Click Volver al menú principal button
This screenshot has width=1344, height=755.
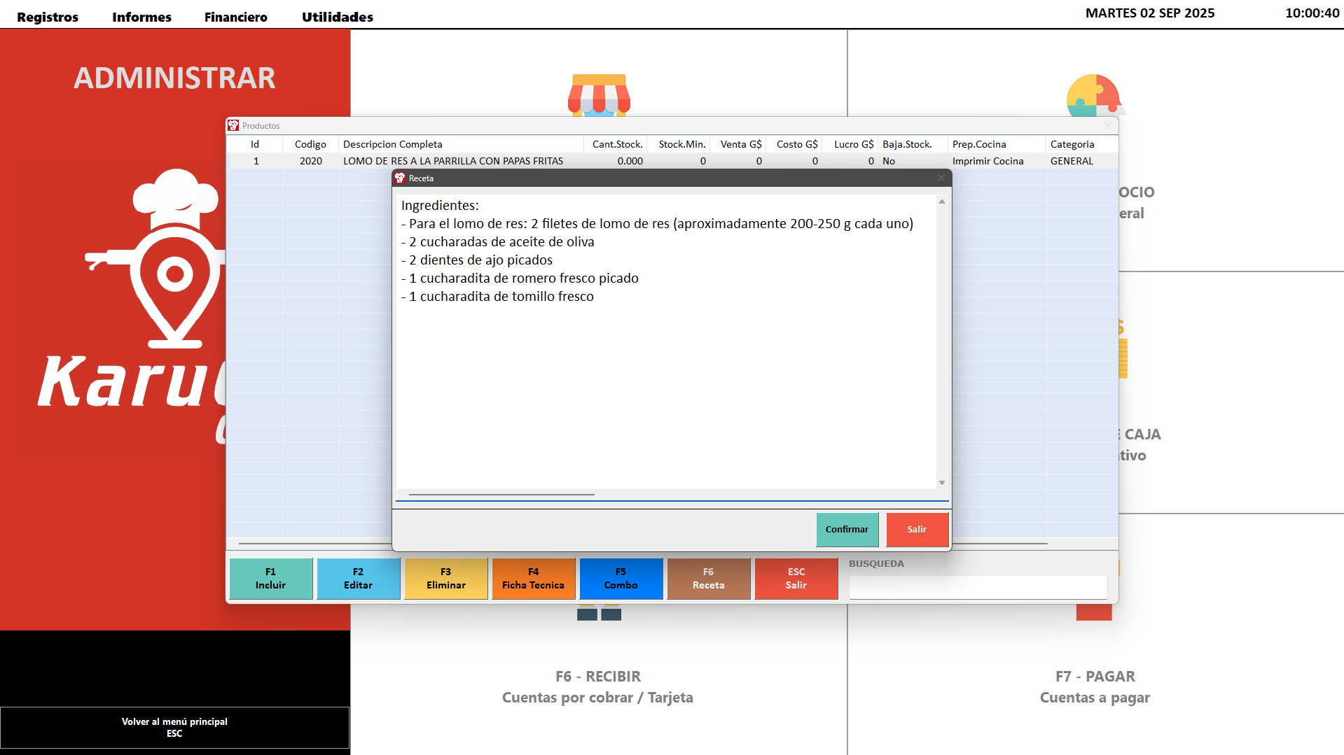[x=174, y=728]
